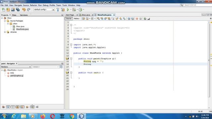Open the Refactor menu
The height and width of the screenshot is (119, 212).
coord(33,5)
